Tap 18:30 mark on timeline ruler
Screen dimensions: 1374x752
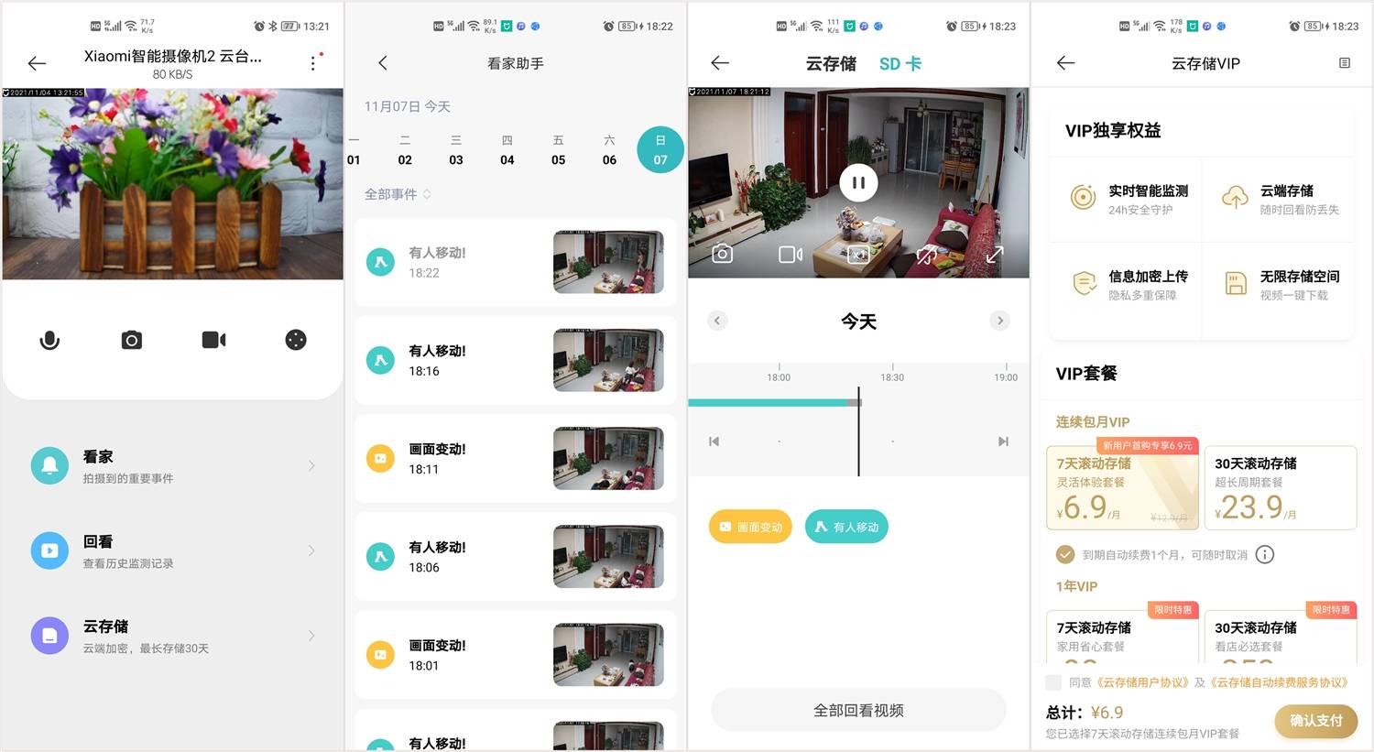tap(892, 376)
